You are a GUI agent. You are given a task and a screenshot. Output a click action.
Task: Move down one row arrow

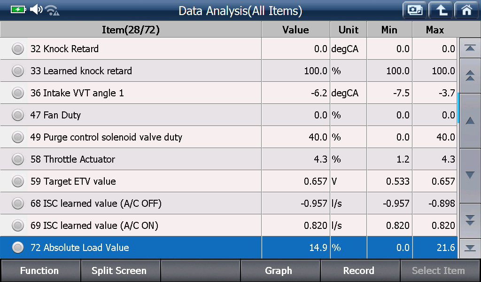[470, 175]
